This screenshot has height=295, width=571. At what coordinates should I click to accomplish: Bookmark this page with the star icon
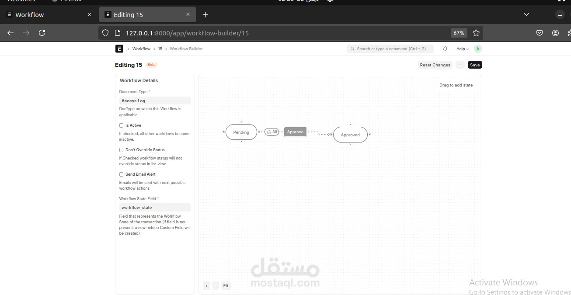(476, 33)
